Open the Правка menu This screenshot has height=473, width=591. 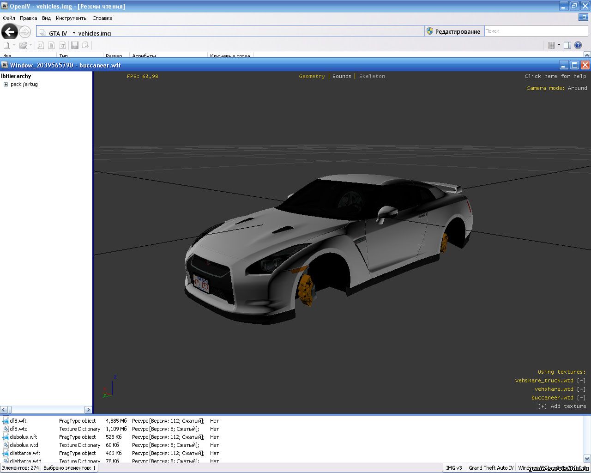(28, 18)
